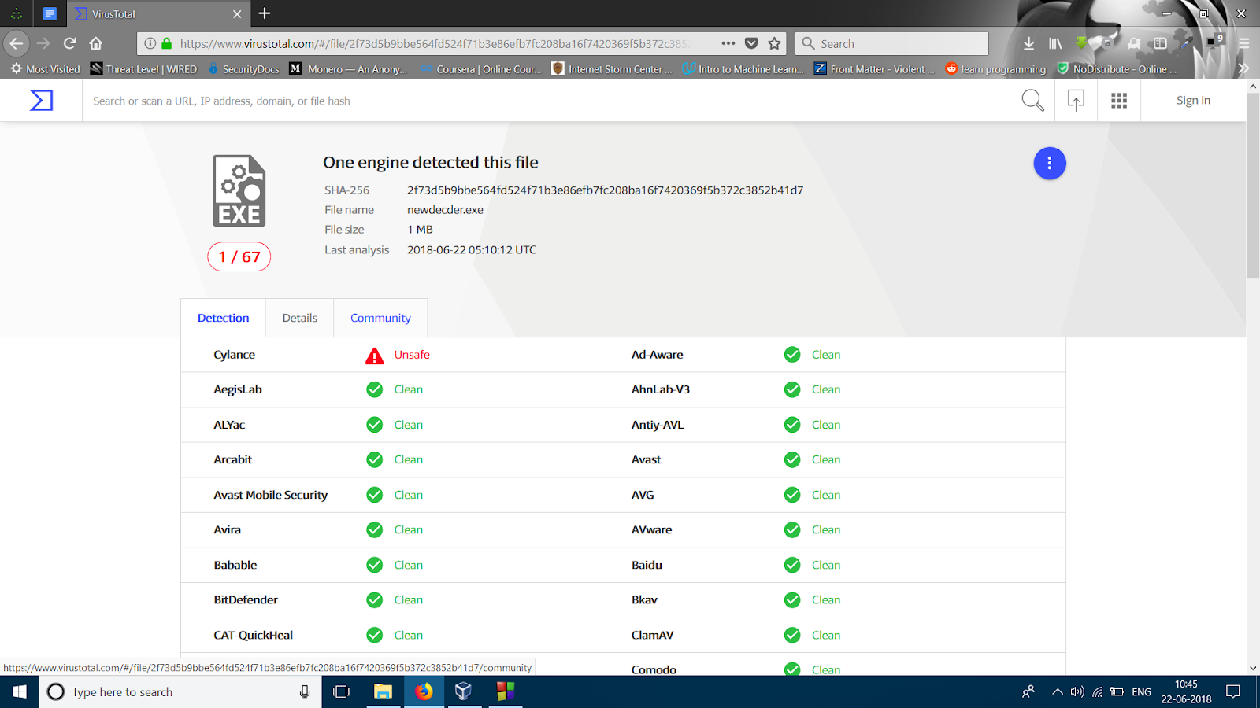Click the SHA-256 hash value
This screenshot has width=1260, height=708.
(605, 190)
